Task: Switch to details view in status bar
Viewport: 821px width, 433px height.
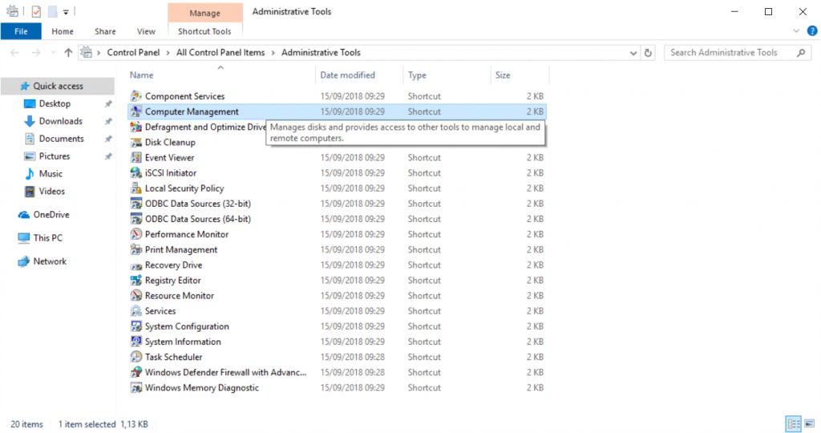Action: (x=794, y=423)
